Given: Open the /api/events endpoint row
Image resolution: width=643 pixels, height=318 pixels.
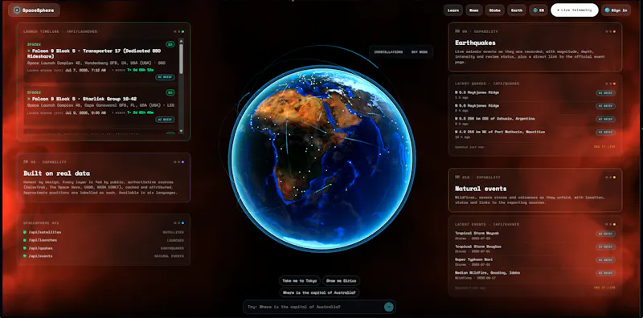Looking at the screenshot, I should (x=104, y=256).
